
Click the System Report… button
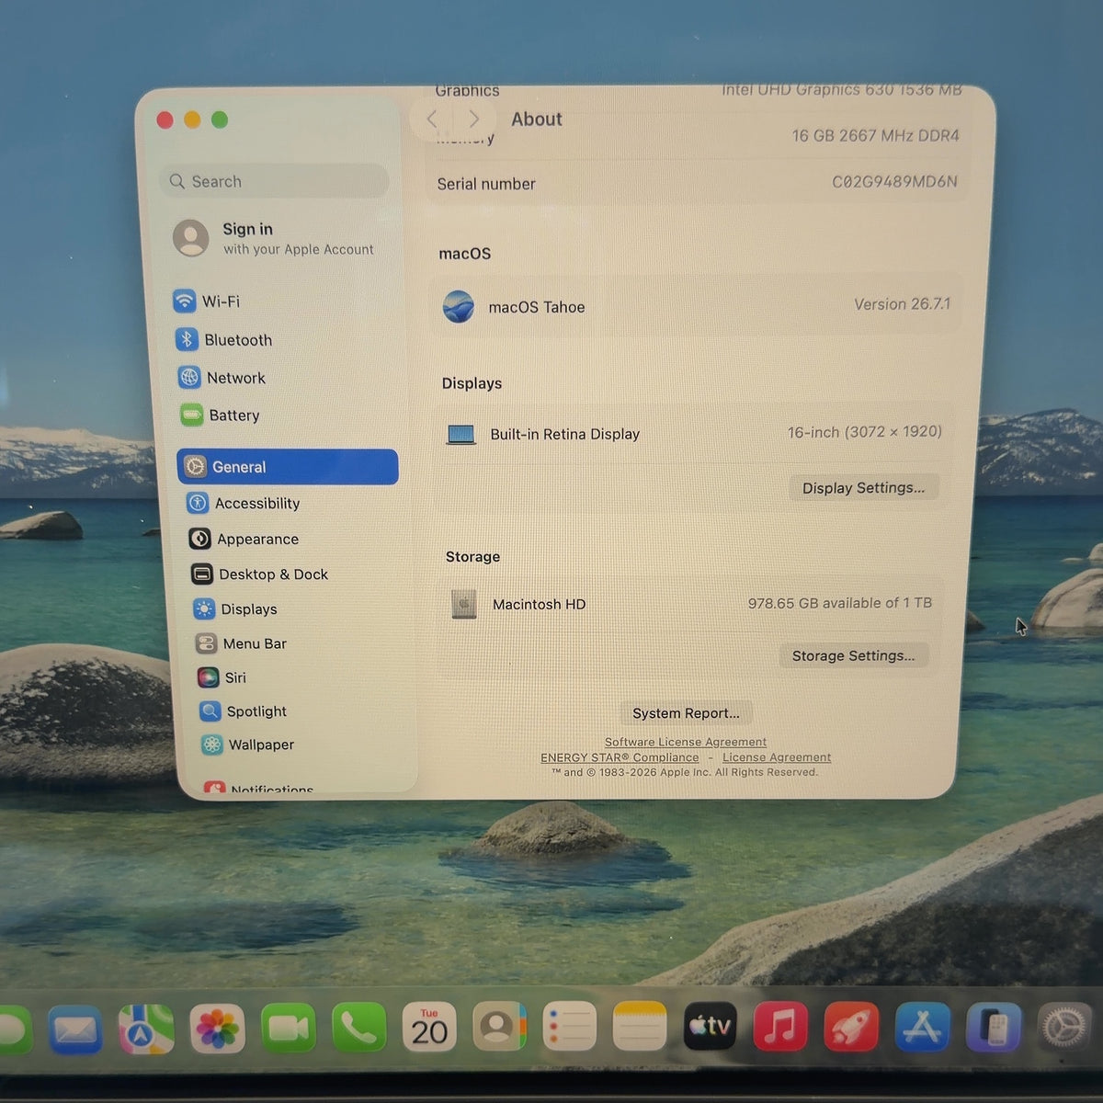pyautogui.click(x=686, y=712)
